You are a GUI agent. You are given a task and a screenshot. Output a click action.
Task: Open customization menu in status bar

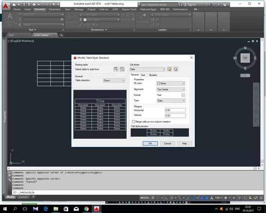pyautogui.click(x=262, y=198)
